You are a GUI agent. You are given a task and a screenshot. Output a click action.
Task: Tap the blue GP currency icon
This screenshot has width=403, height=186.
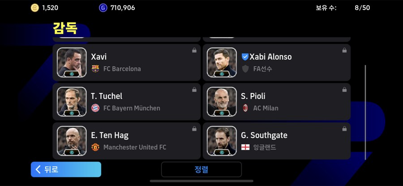coord(103,8)
